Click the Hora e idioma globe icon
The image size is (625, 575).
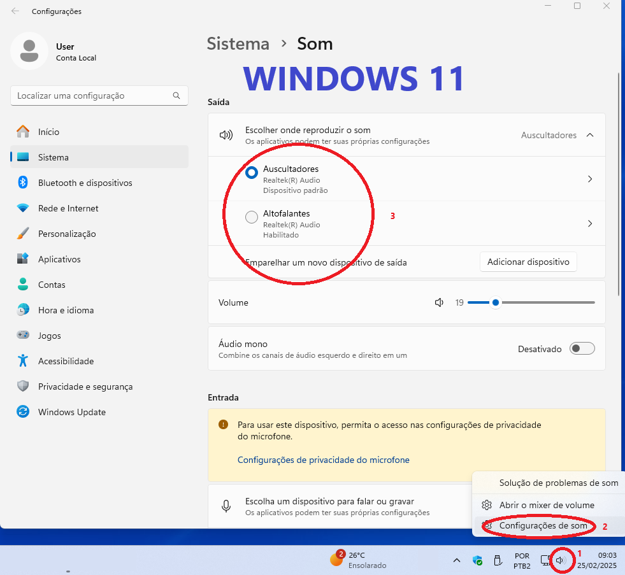coord(23,309)
